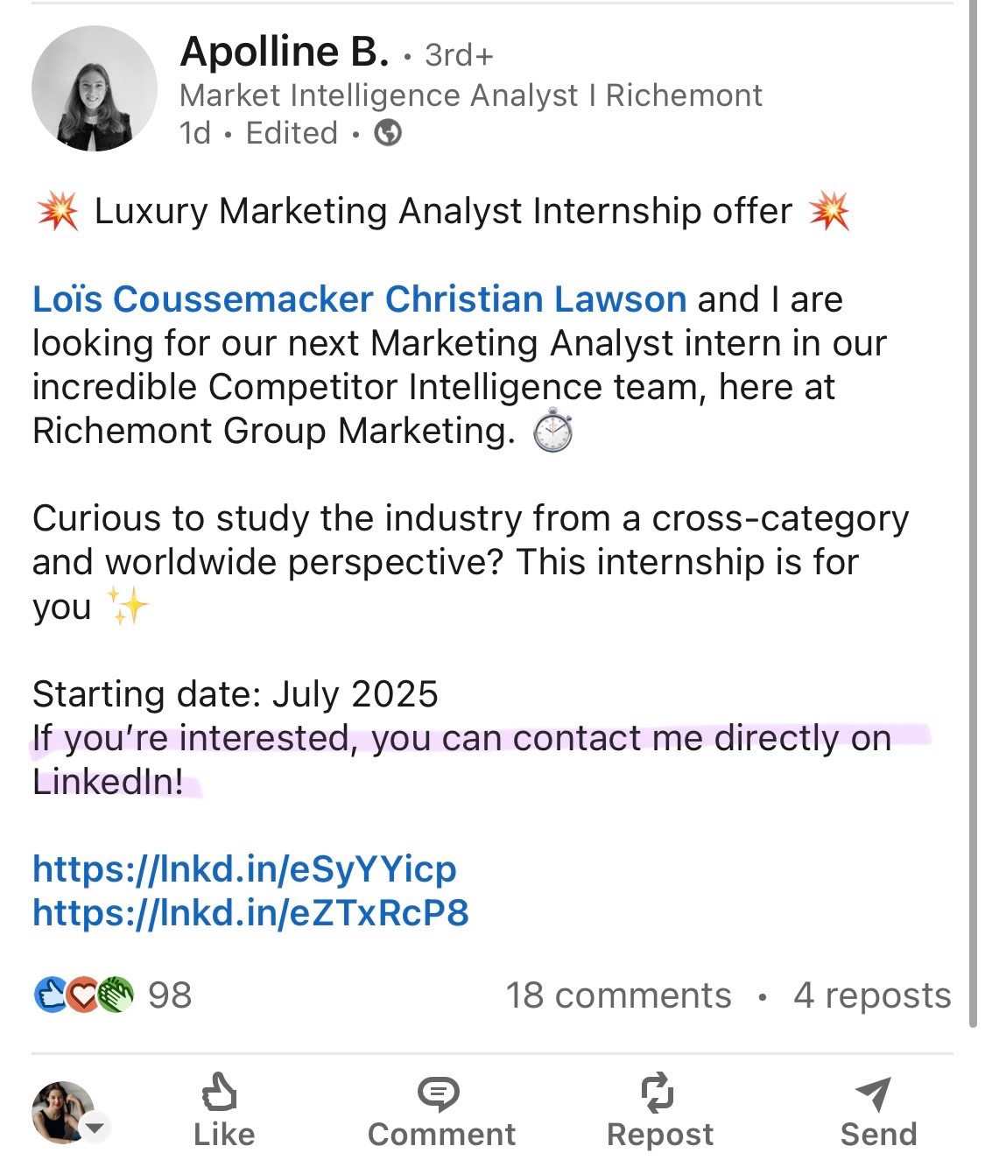
Task: Click the scrollbar on the right edge
Action: click(973, 513)
